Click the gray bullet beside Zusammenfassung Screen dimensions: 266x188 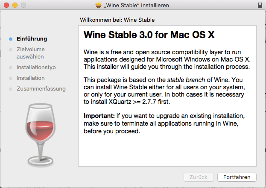click(11, 89)
